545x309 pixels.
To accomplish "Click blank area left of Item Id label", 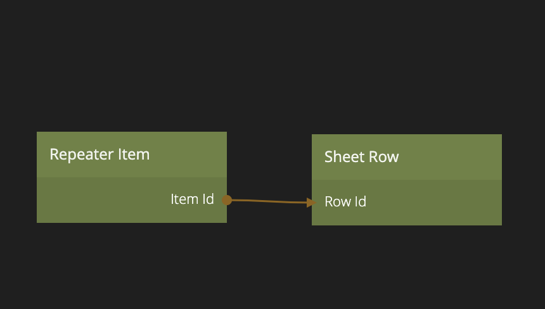I will click(95, 199).
